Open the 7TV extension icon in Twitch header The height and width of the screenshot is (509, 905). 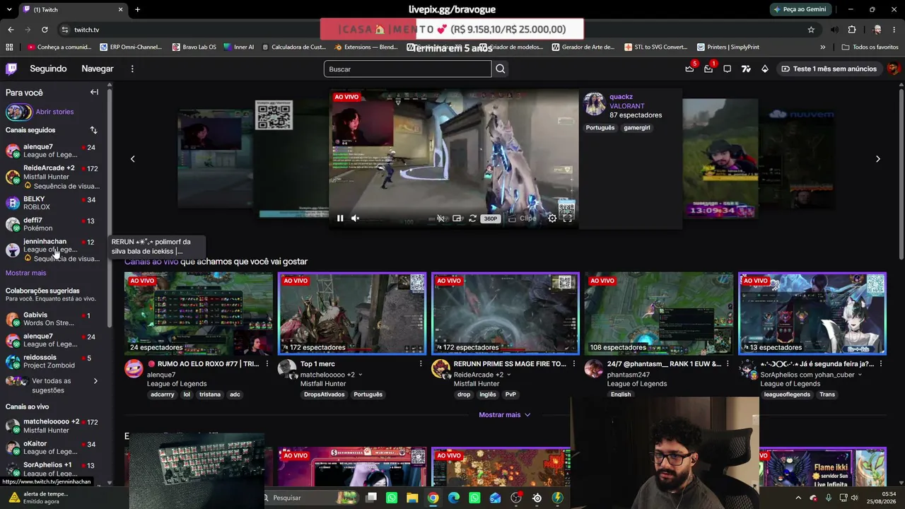click(x=746, y=69)
